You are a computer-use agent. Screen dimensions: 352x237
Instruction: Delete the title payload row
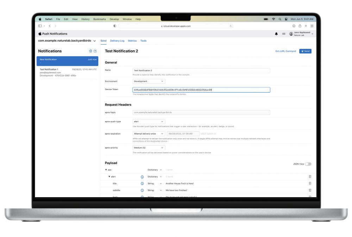[310, 184]
